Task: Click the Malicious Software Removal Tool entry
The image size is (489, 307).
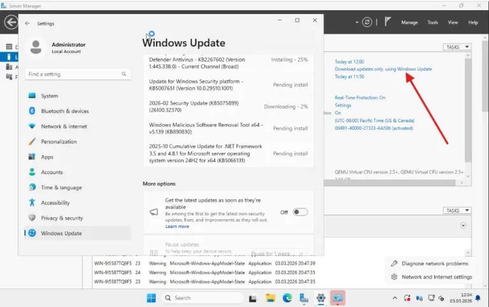Action: click(229, 128)
